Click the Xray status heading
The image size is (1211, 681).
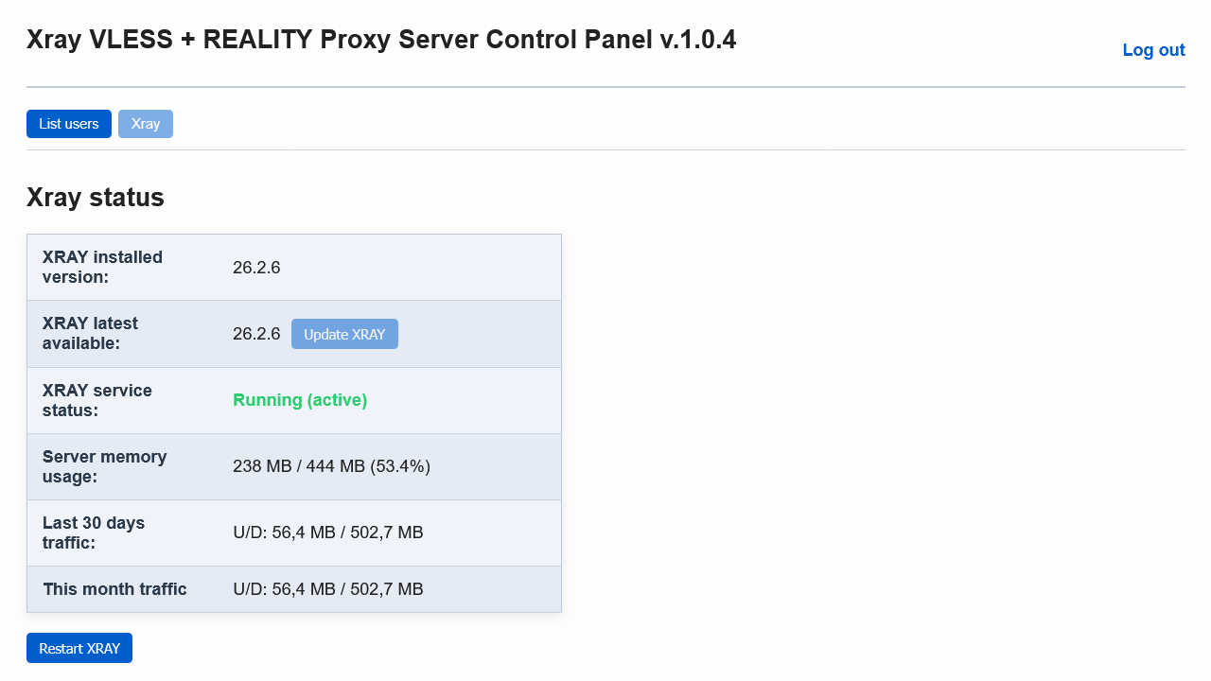96,198
